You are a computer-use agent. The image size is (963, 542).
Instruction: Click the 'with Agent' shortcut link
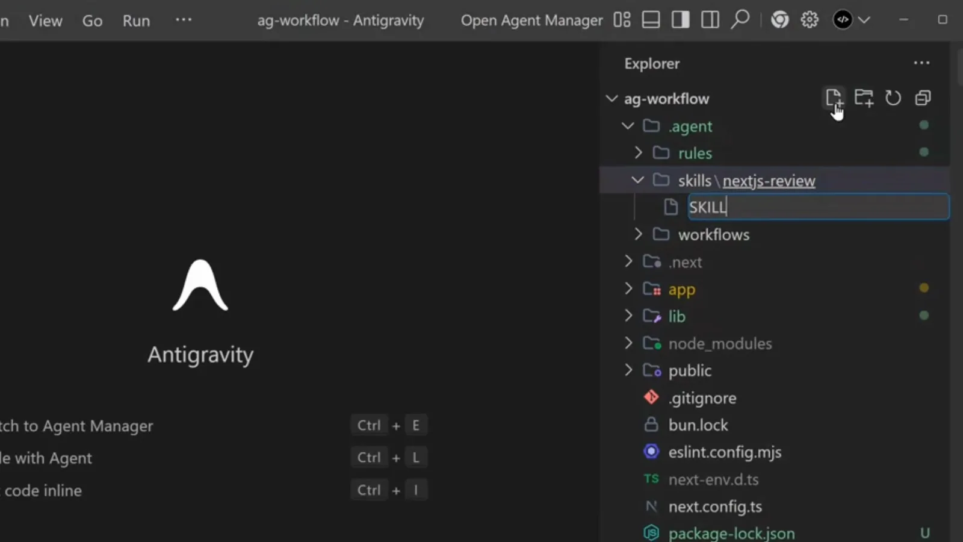(46, 458)
